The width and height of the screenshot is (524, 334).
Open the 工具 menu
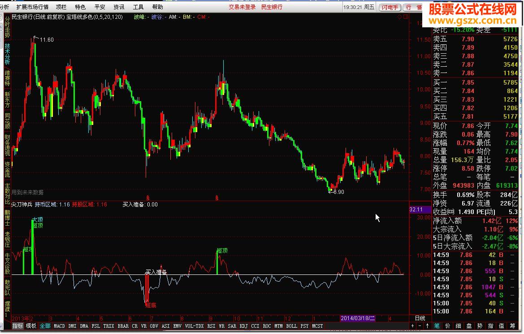point(138,7)
